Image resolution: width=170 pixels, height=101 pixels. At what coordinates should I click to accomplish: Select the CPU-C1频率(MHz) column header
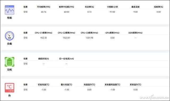point(44,33)
